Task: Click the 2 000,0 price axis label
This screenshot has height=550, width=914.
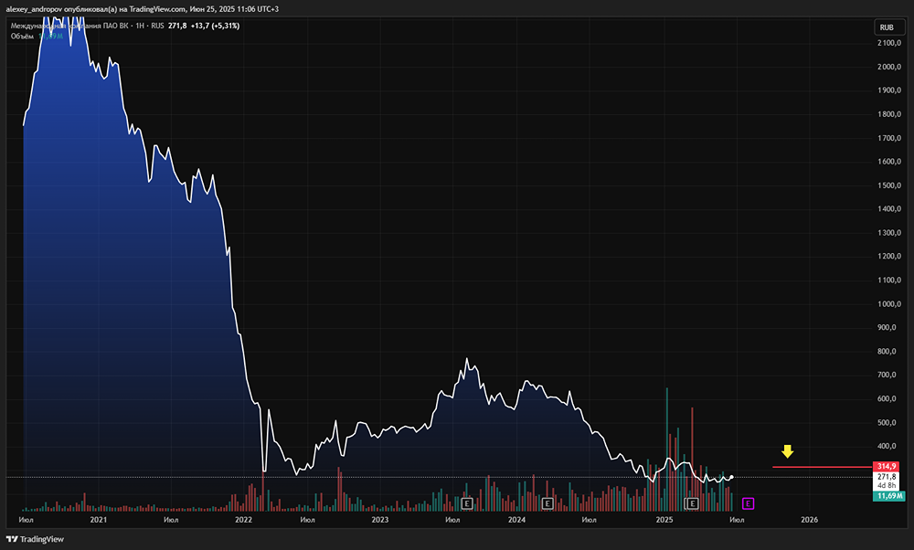Action: [x=889, y=67]
